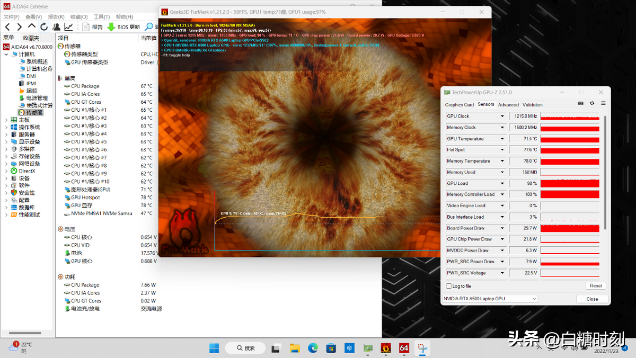Viewport: 636px width, 358px height.
Task: Open the 工具(T) menu in AIDA64
Action: (x=101, y=17)
